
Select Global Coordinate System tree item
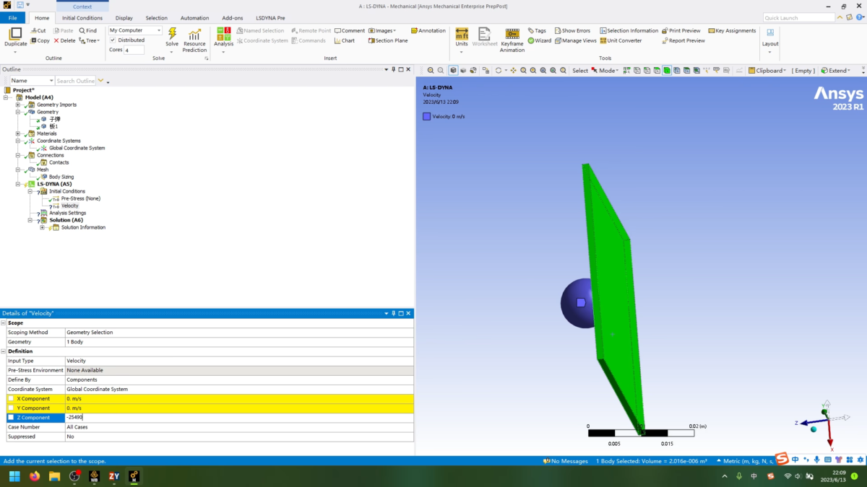[77, 148]
